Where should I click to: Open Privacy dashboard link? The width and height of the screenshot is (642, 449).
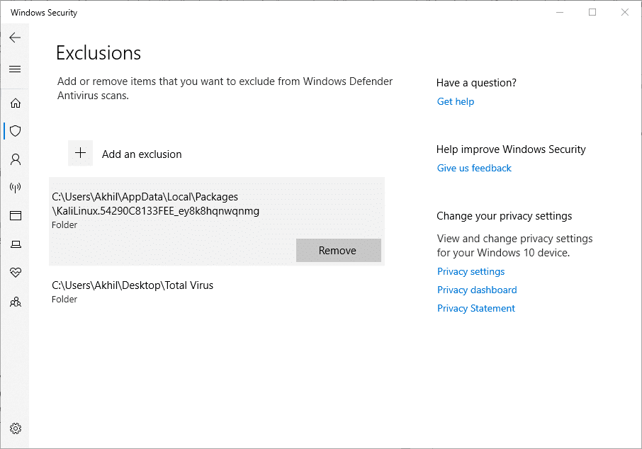[477, 290]
